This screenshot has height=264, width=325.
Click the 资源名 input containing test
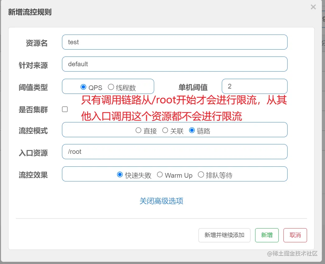click(x=175, y=42)
